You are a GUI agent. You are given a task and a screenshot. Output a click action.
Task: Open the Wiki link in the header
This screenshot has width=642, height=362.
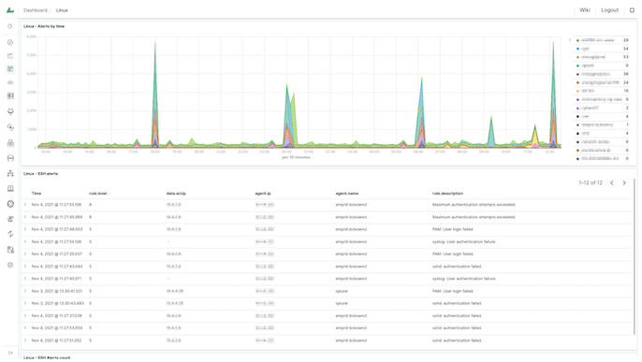click(x=585, y=10)
